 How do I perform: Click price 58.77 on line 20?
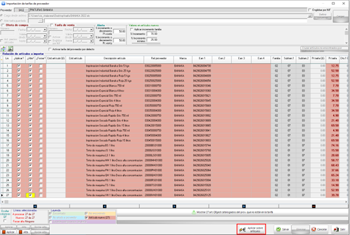click(333, 160)
